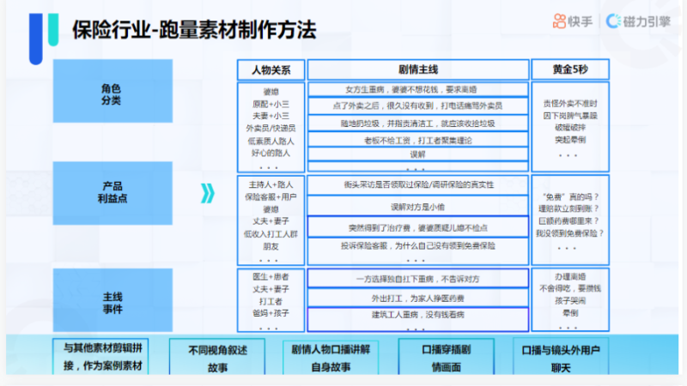Click the 保险客服+用户 entry
The width and height of the screenshot is (687, 386).
(271, 197)
